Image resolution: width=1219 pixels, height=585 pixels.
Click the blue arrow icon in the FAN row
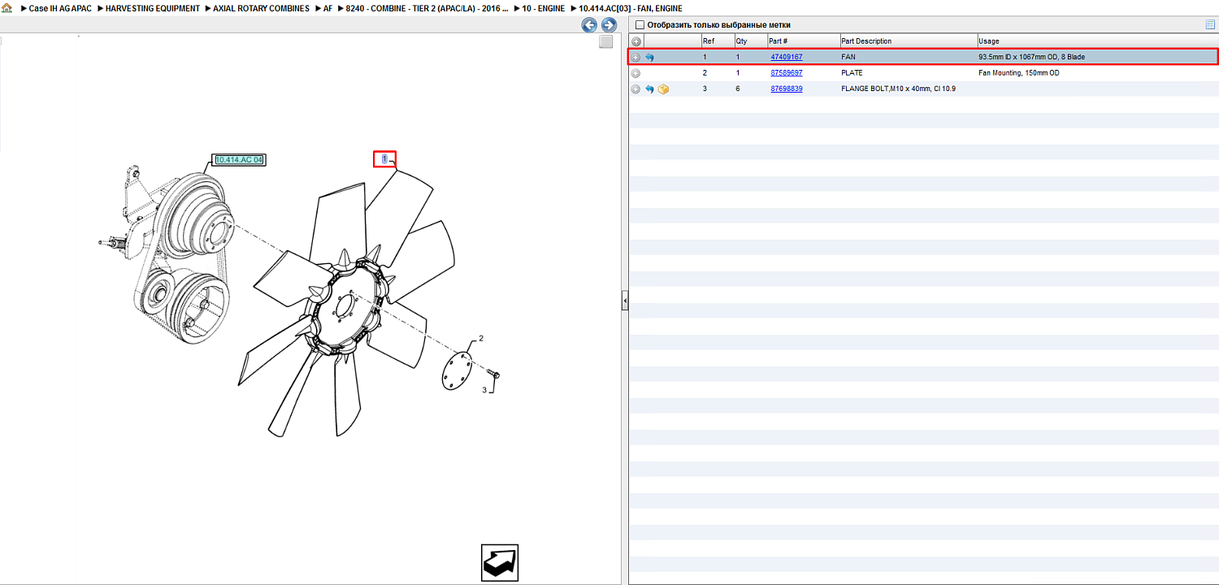[649, 58]
